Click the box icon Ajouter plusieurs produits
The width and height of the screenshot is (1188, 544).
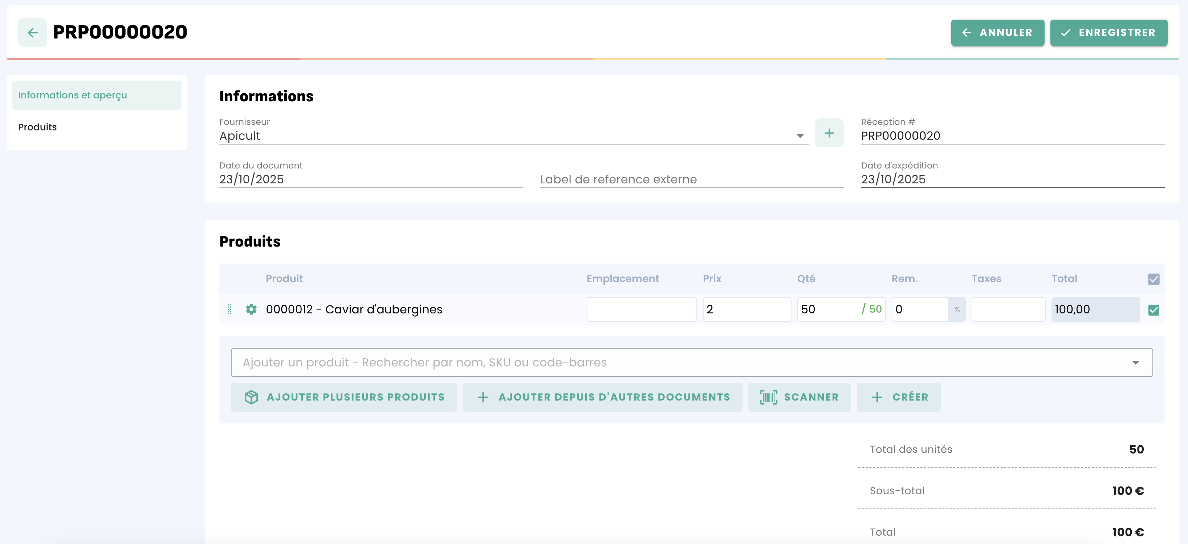click(x=343, y=397)
